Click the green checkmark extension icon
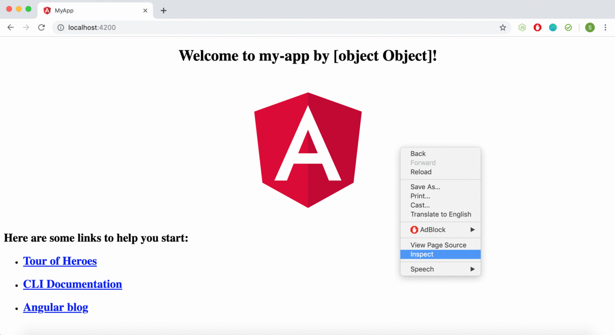The width and height of the screenshot is (615, 335). coord(568,28)
